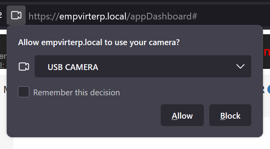
Task: Click the camera indicator icon in address bar
Action: pos(16,15)
